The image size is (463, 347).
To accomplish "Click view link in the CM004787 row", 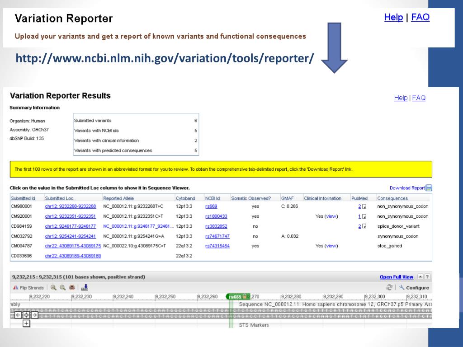I will pyautogui.click(x=331, y=246).
